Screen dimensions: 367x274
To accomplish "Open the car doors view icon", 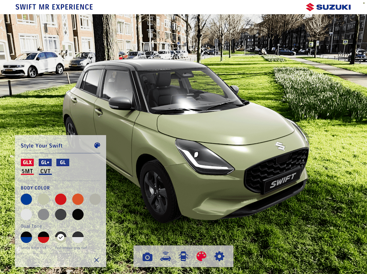I will click(x=183, y=256).
